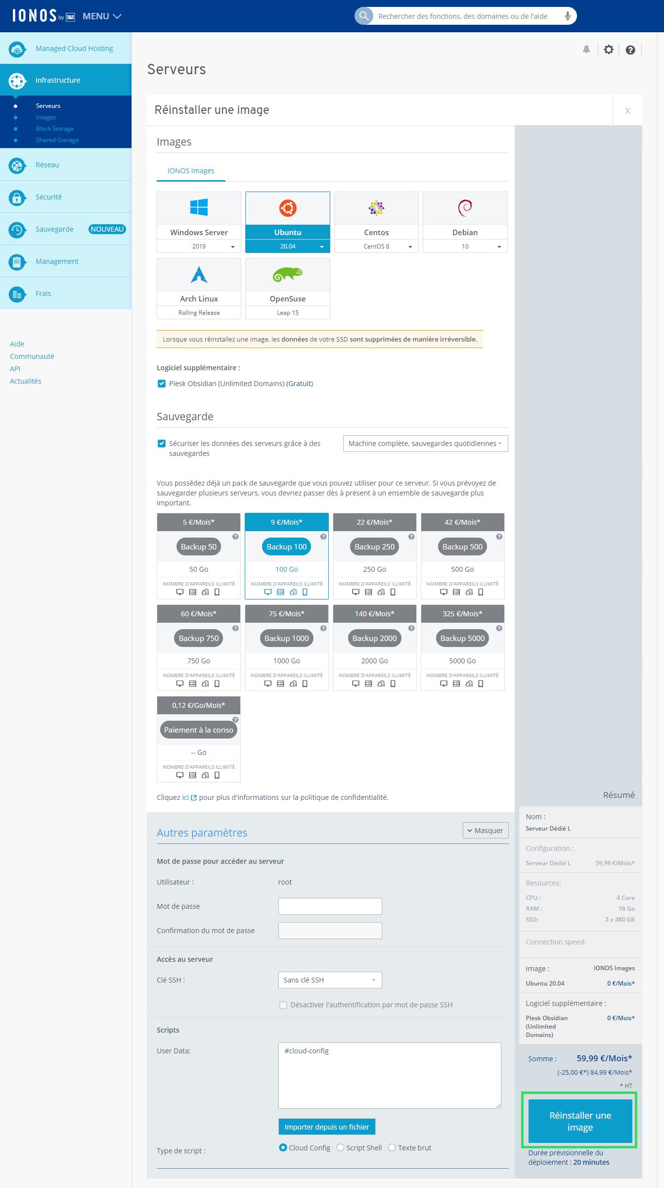Click the search magnifier icon
The height and width of the screenshot is (1188, 664).
[364, 16]
